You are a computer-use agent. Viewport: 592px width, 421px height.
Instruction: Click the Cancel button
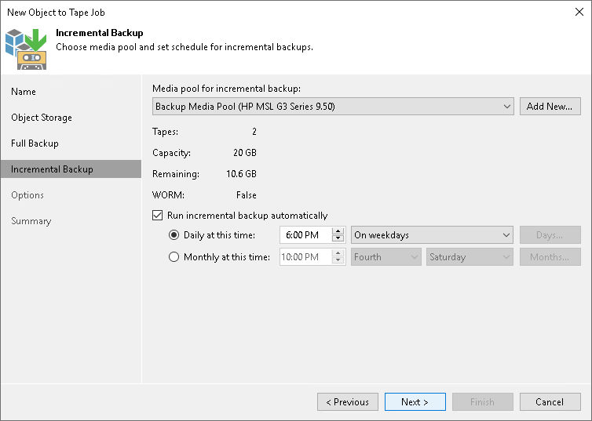(x=550, y=401)
